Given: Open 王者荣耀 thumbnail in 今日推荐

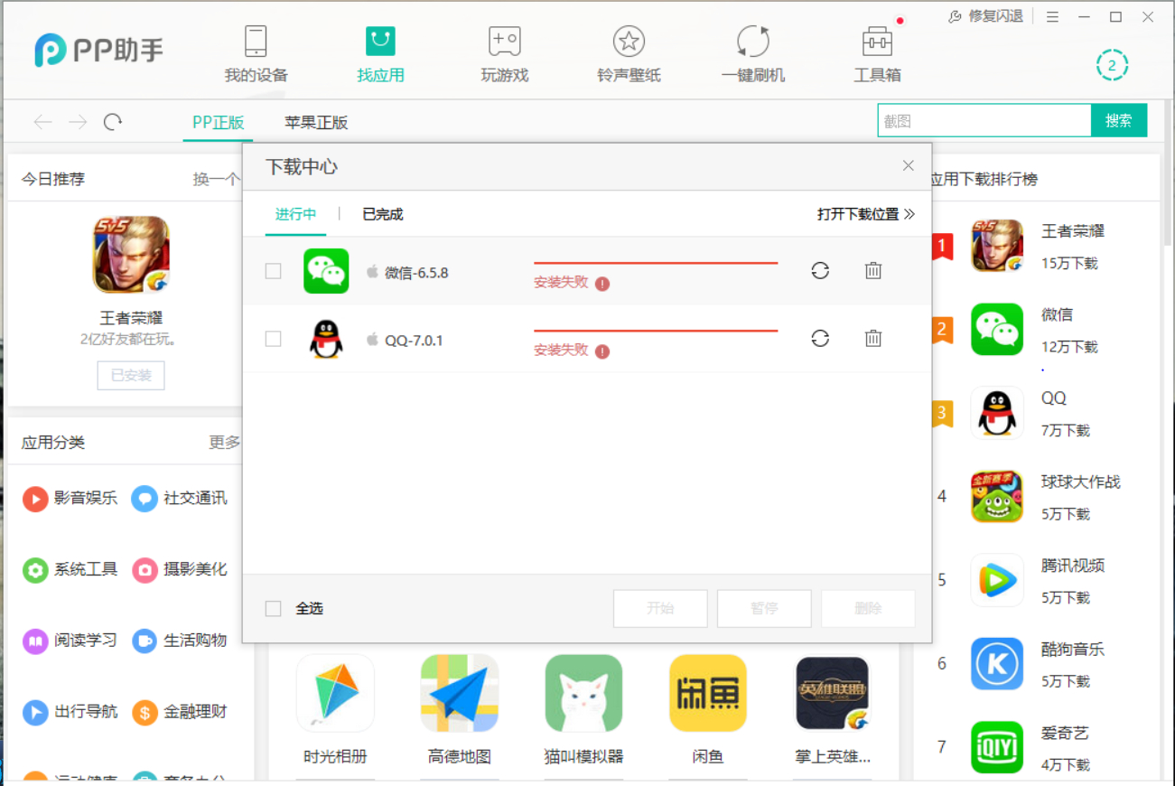Looking at the screenshot, I should 131,255.
